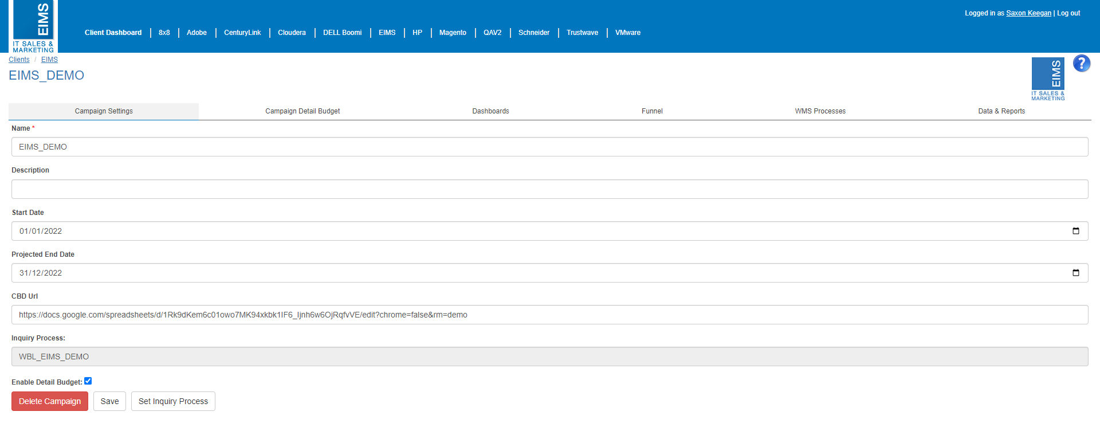Click the Set Inquiry Process button
1100x431 pixels.
[173, 401]
